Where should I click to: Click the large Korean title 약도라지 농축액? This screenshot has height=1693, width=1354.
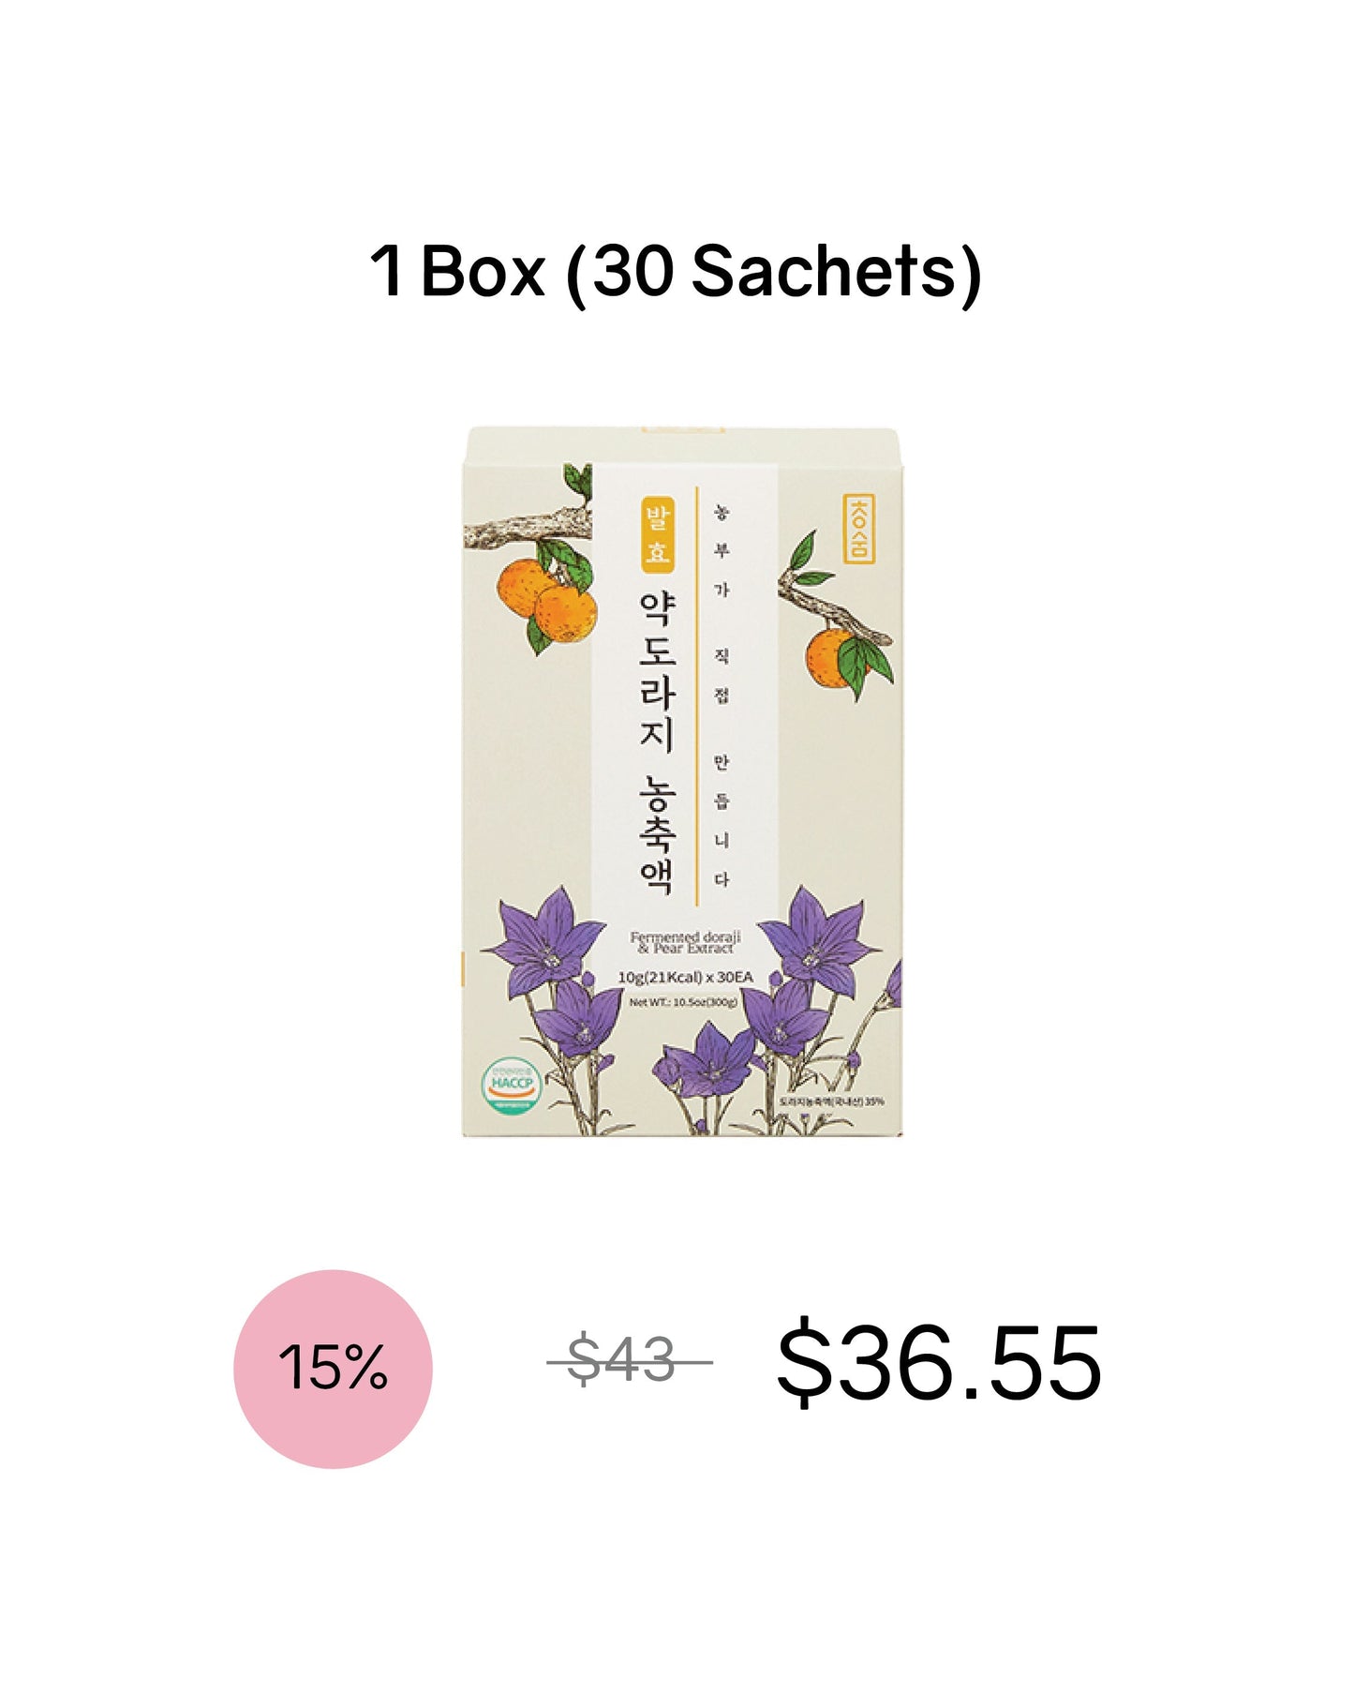[657, 741]
